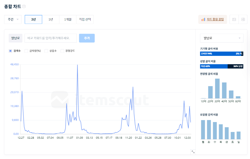Click the 50대 age bar
This screenshot has height=159, width=250.
[x=231, y=95]
